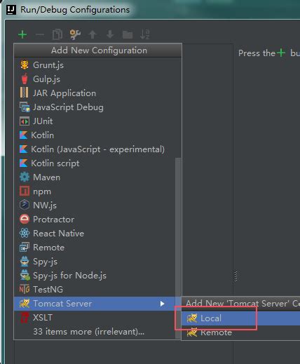Click the sort alphabetically icon

tap(145, 34)
